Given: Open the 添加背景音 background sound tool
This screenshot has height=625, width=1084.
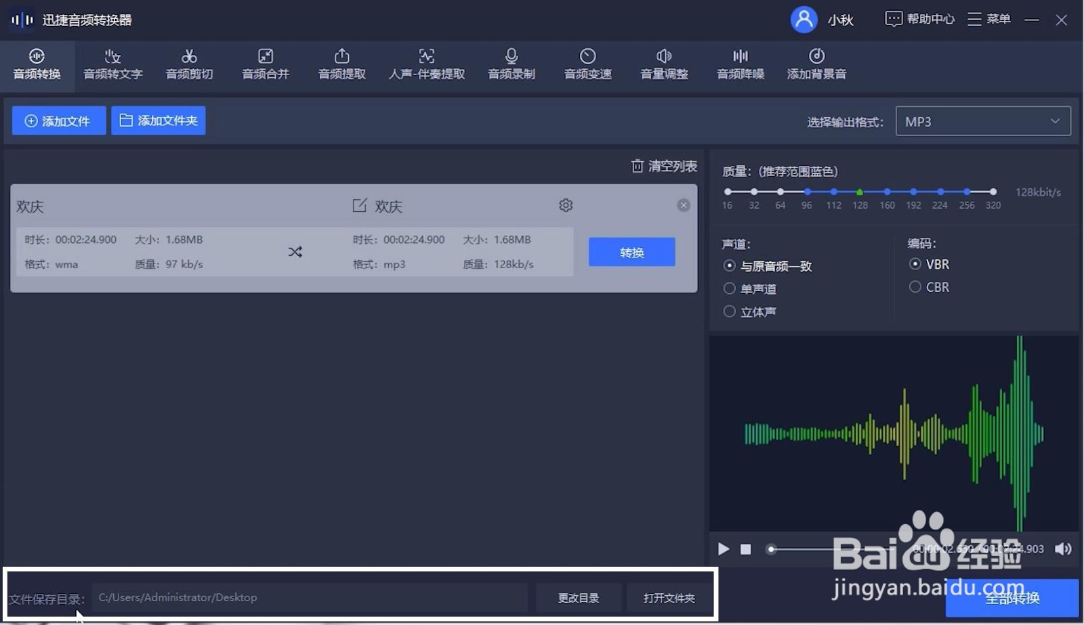Looking at the screenshot, I should pos(816,64).
